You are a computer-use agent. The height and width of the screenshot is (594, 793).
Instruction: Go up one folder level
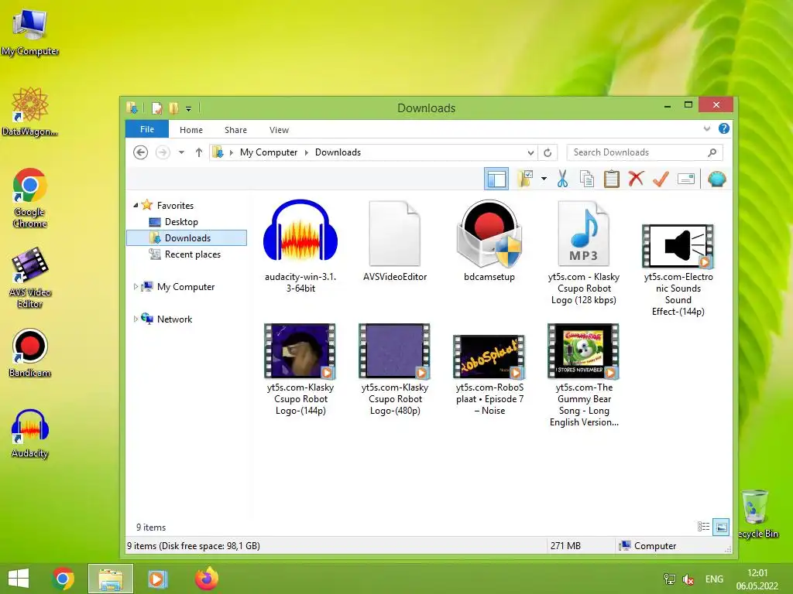click(x=199, y=152)
